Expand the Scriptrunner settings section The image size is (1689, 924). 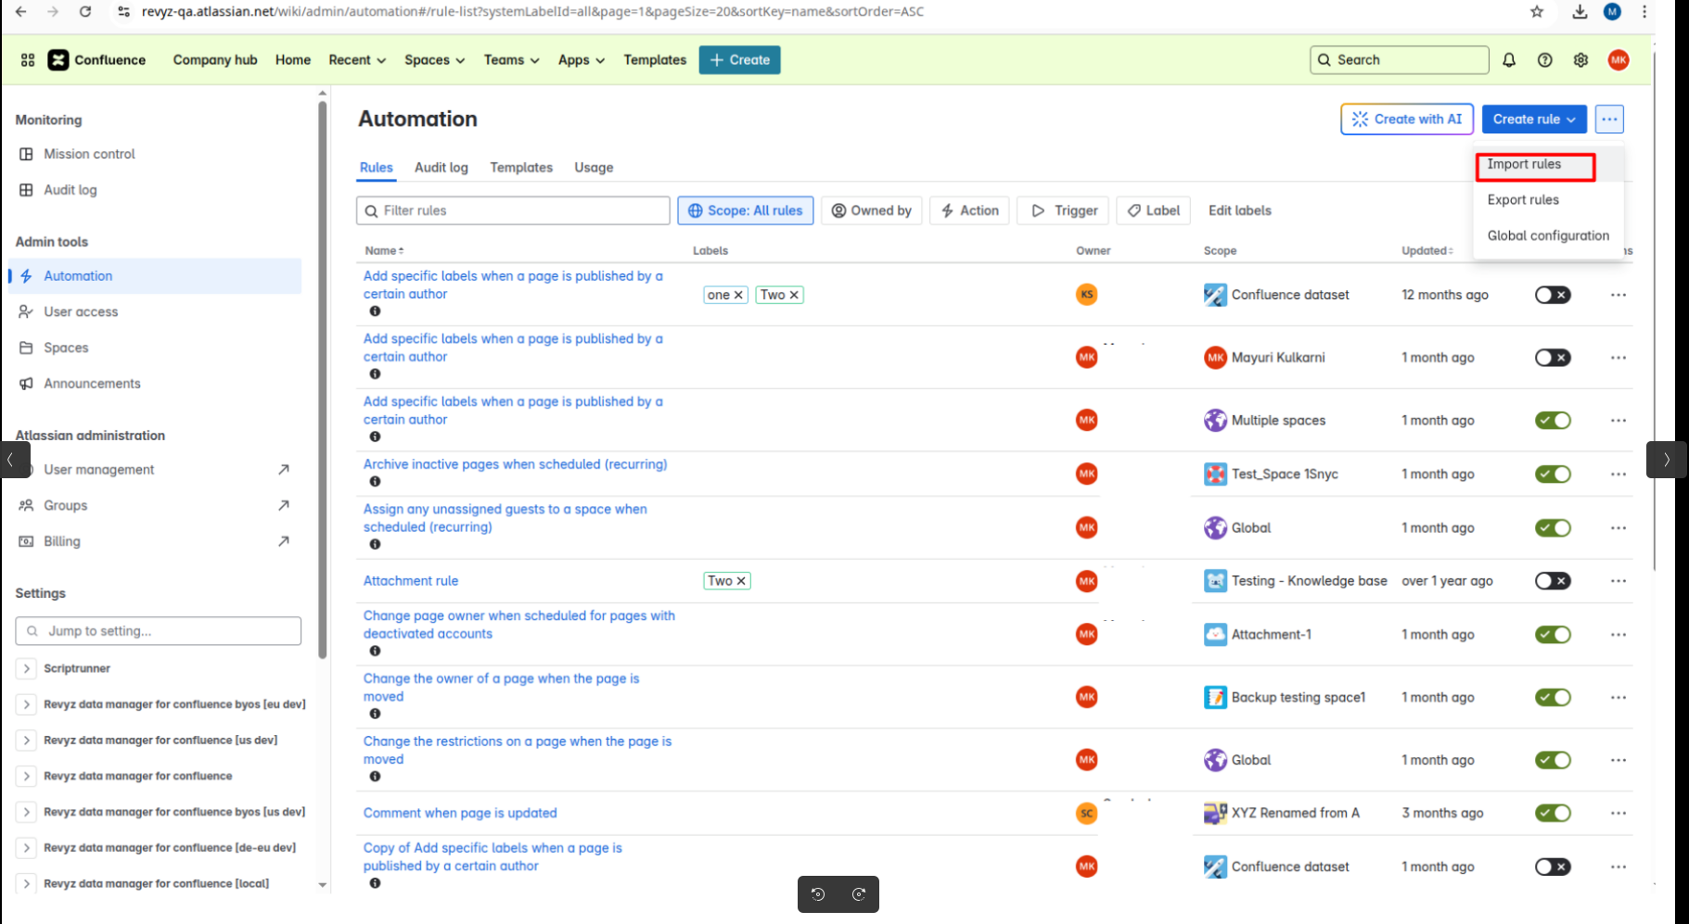tap(27, 668)
